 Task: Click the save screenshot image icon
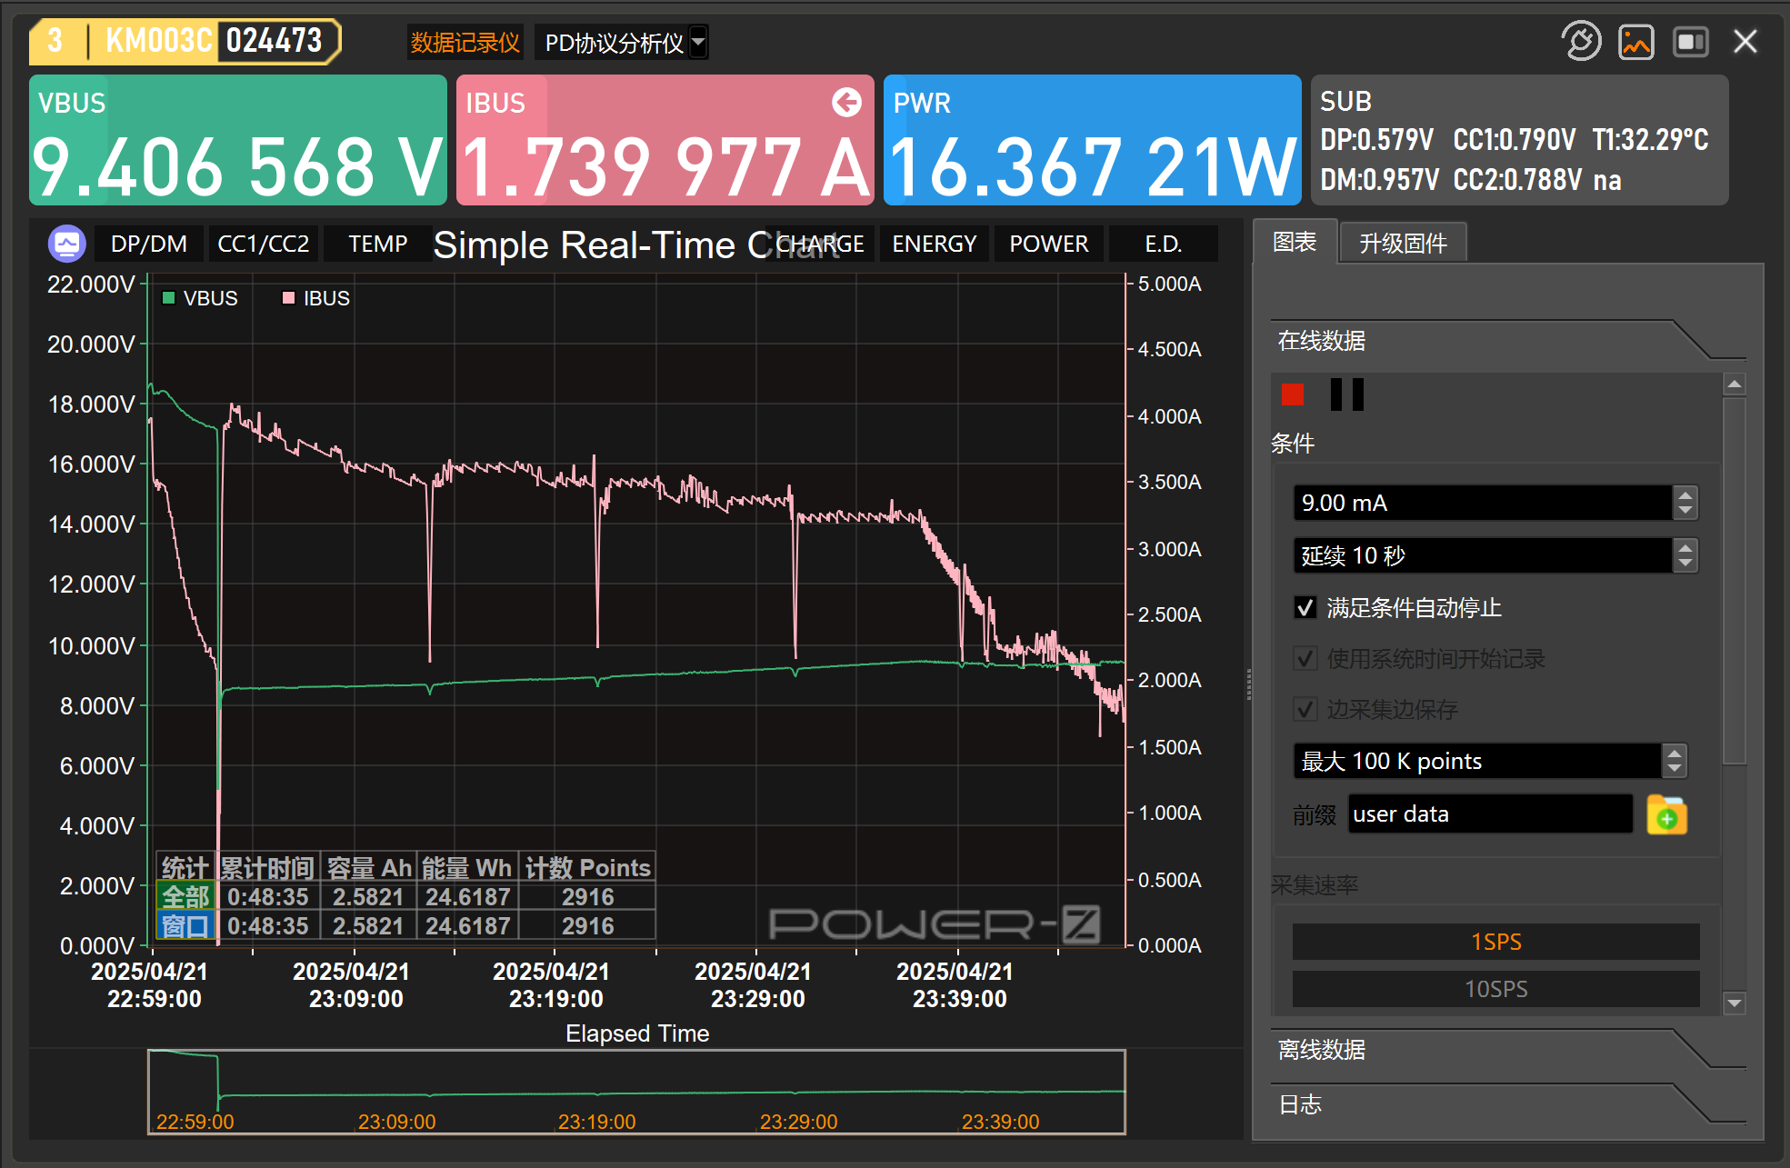click(x=1635, y=42)
